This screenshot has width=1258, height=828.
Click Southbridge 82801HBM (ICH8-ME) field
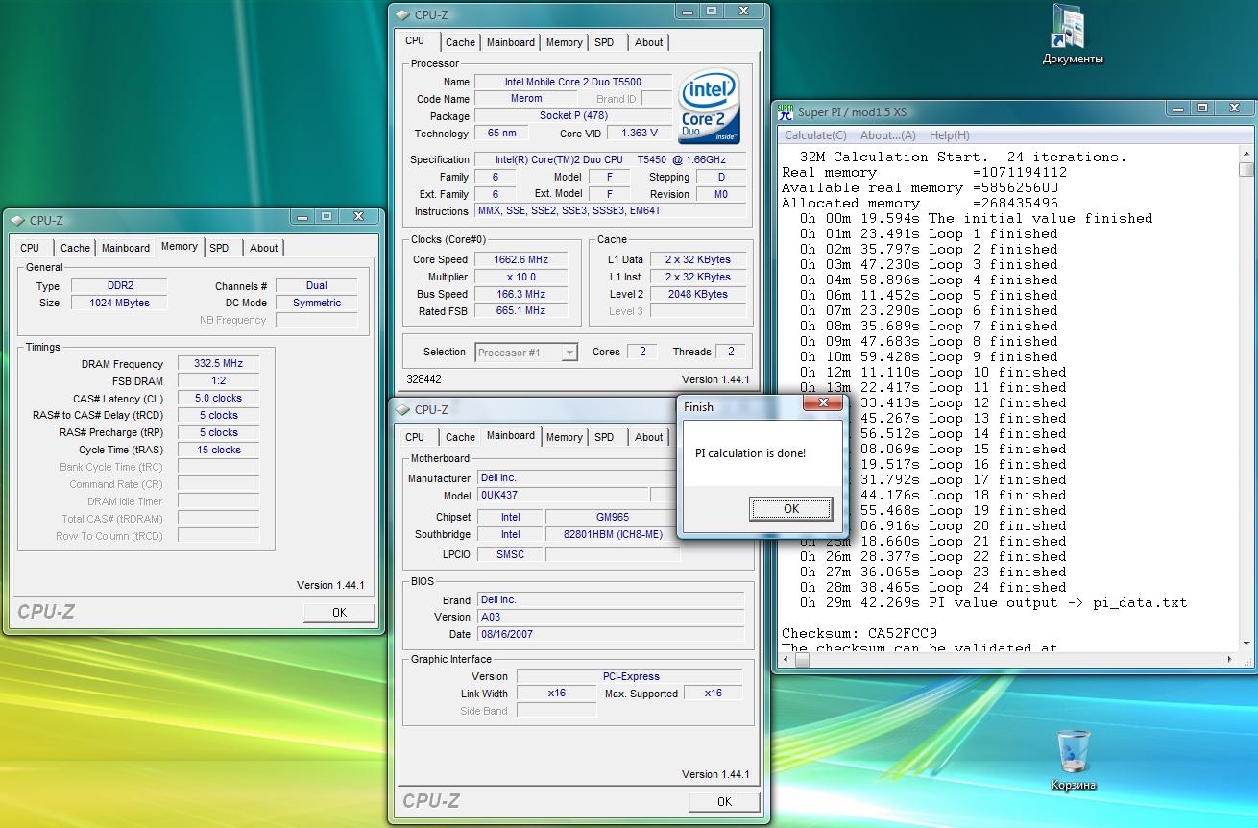[612, 534]
